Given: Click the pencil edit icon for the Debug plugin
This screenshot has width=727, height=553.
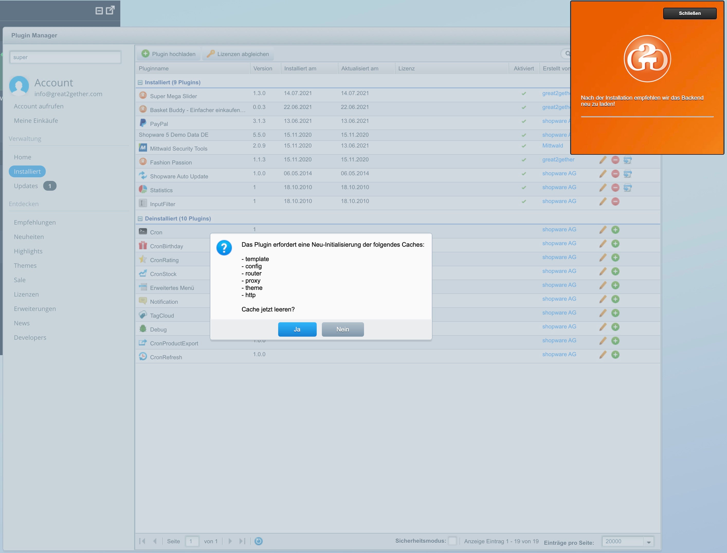Looking at the screenshot, I should tap(603, 327).
